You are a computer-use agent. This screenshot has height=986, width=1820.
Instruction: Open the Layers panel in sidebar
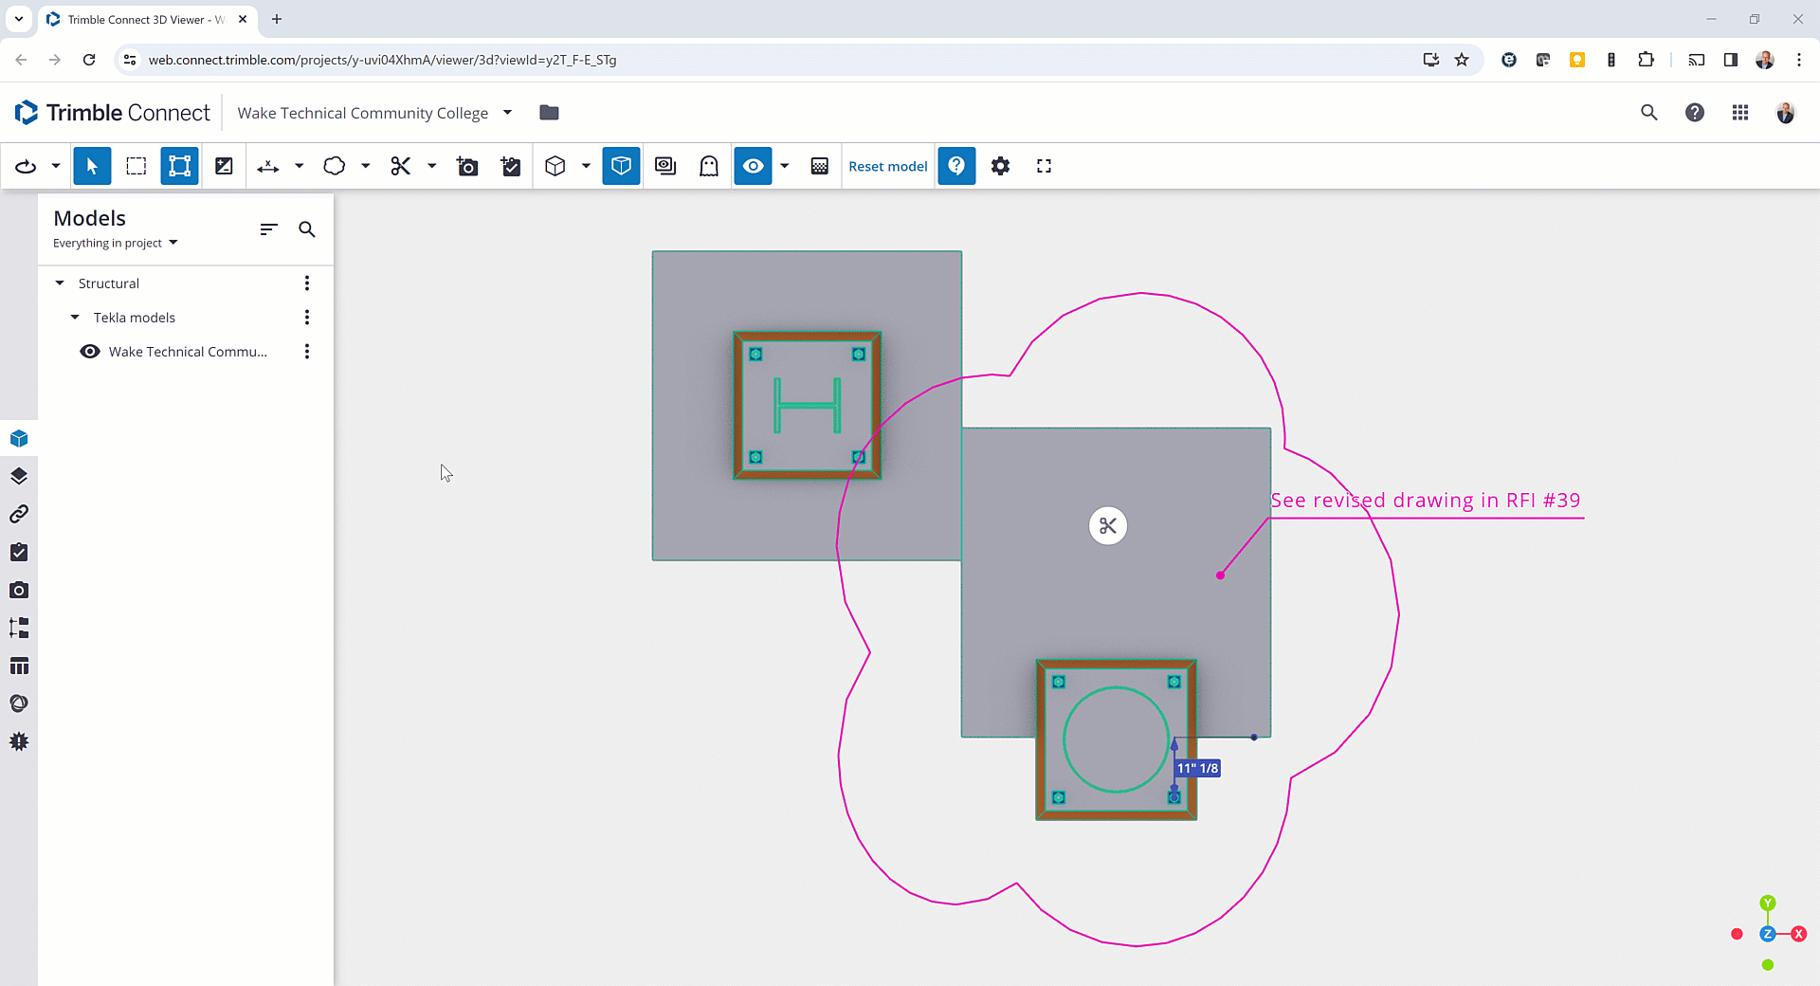19,476
